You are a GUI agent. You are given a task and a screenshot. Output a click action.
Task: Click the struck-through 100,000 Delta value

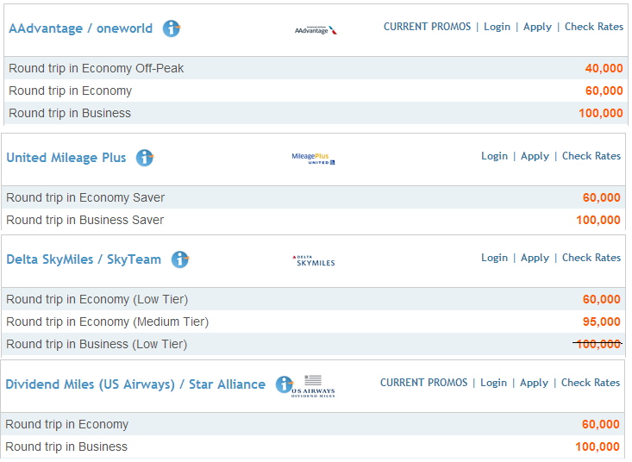click(x=598, y=345)
